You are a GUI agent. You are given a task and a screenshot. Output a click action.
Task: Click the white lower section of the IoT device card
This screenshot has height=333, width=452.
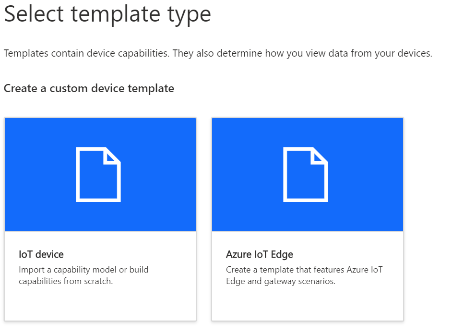tap(100, 276)
